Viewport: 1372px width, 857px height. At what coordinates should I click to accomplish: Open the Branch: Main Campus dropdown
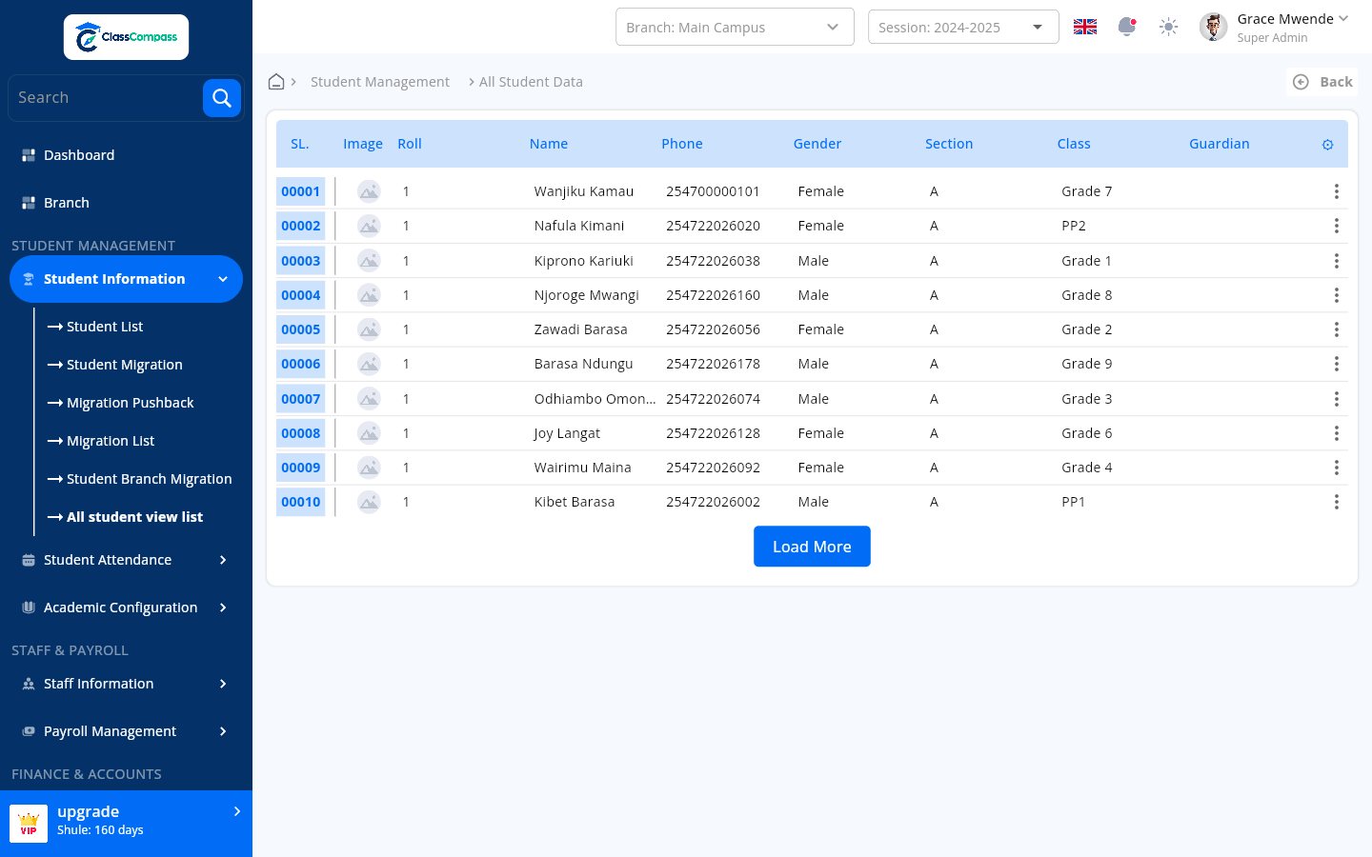click(735, 27)
